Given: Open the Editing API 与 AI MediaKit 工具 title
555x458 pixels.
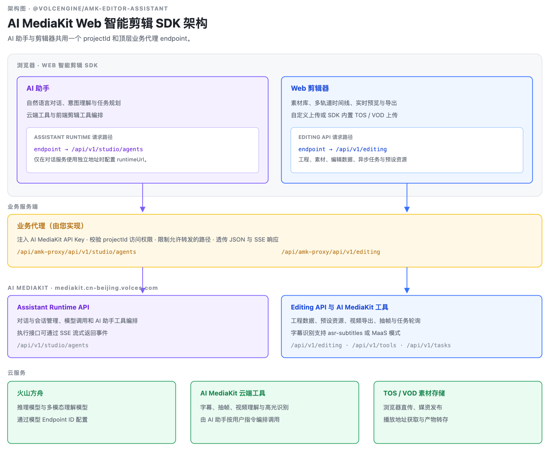Looking at the screenshot, I should click(339, 307).
